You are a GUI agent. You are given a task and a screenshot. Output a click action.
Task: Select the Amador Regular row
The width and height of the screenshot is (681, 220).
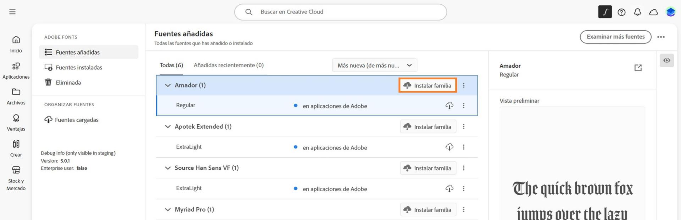pyautogui.click(x=317, y=106)
